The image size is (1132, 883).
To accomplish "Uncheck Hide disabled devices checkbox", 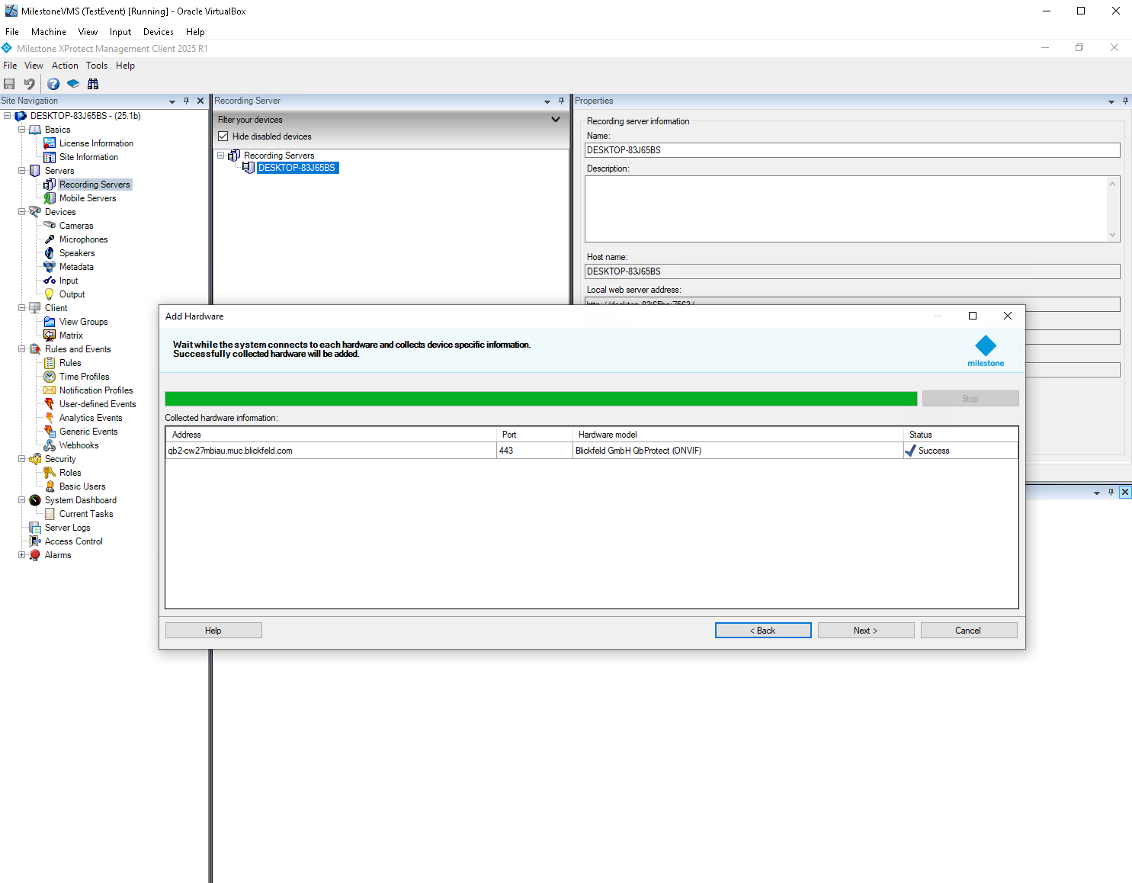I will 223,136.
